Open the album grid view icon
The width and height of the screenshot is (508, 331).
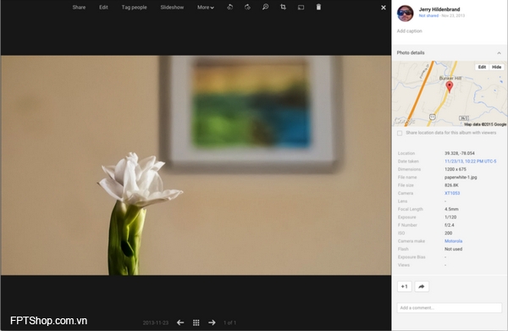(x=196, y=323)
